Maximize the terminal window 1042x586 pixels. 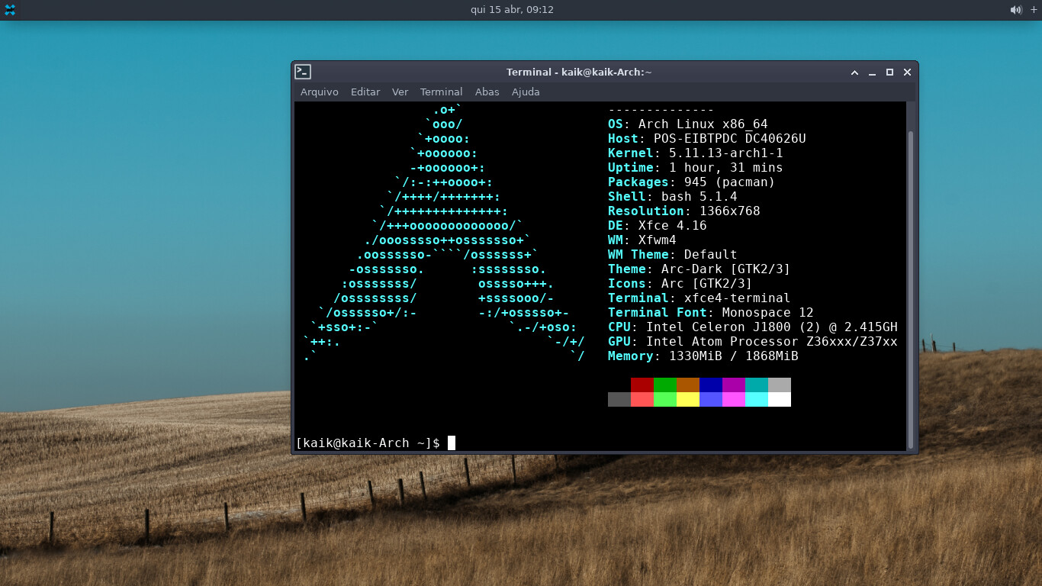[x=889, y=72]
